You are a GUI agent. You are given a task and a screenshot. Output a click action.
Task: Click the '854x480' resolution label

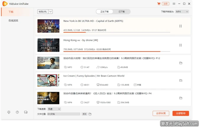pos(104,85)
